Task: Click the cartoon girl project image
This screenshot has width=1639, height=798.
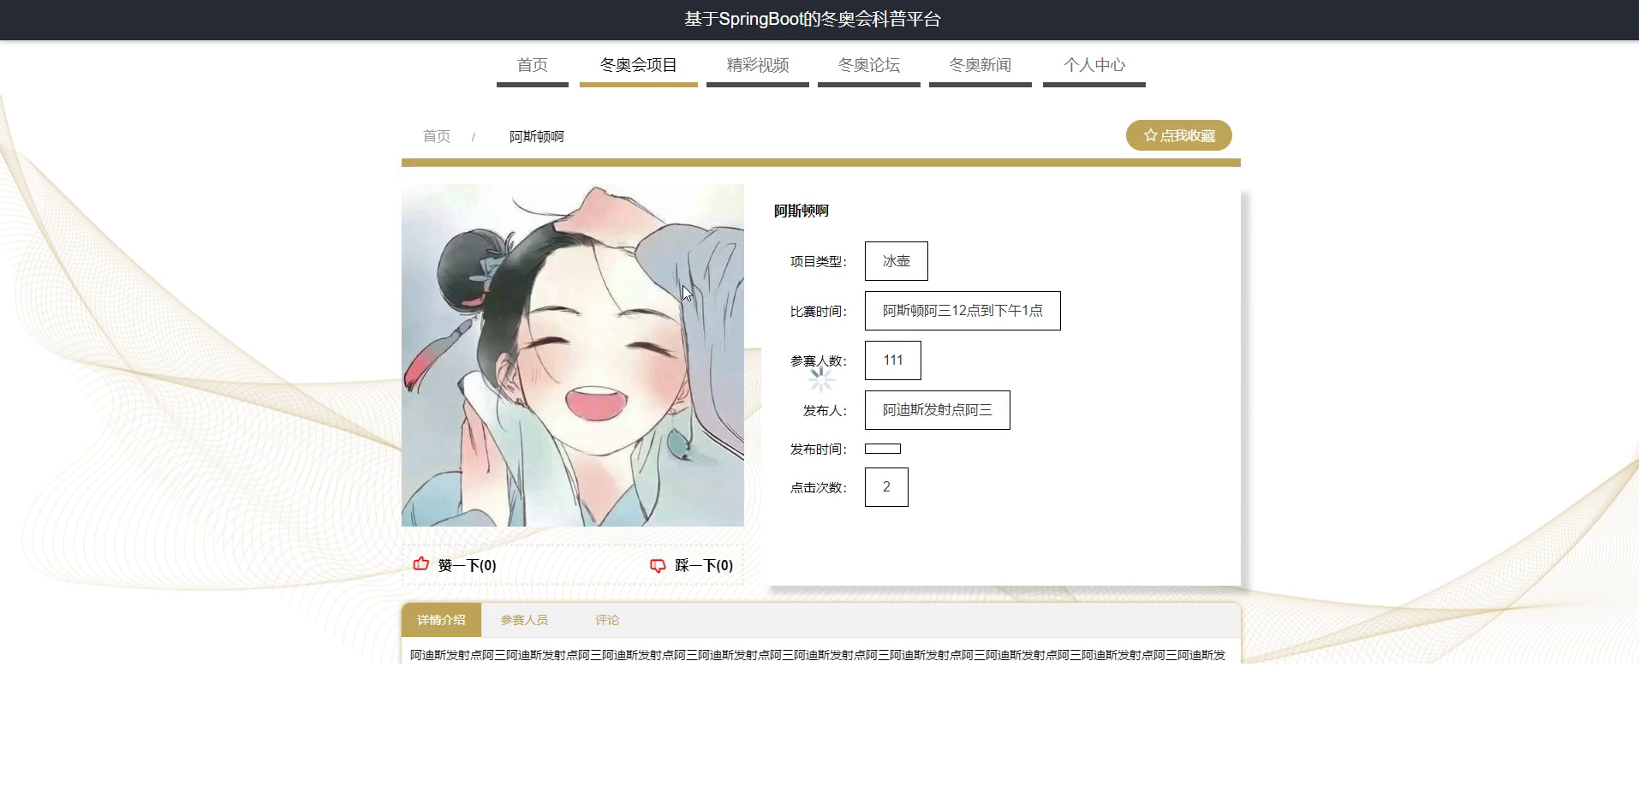Action: tap(573, 355)
